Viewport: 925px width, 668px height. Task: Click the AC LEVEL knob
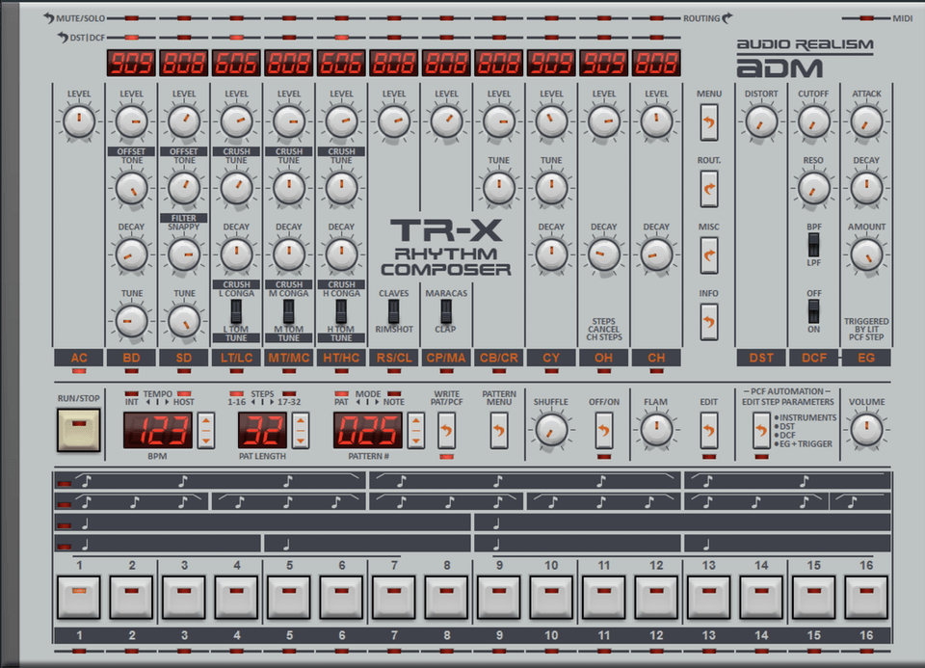[x=78, y=121]
